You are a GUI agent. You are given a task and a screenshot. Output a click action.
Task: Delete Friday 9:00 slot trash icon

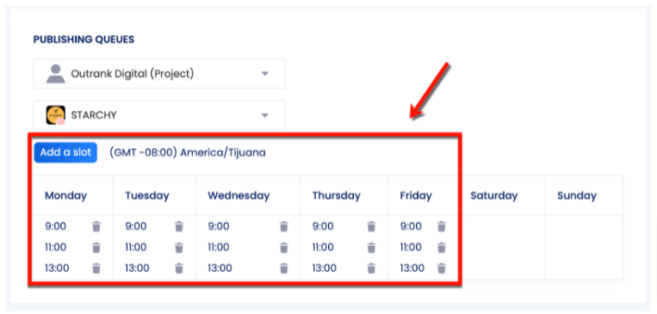[x=442, y=226]
